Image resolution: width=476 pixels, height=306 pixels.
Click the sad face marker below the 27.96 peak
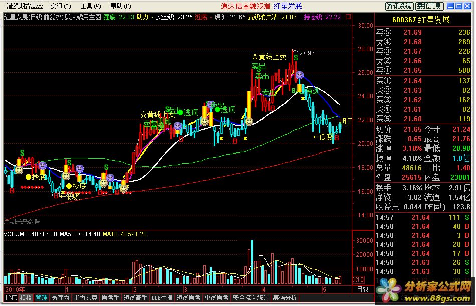299,75
